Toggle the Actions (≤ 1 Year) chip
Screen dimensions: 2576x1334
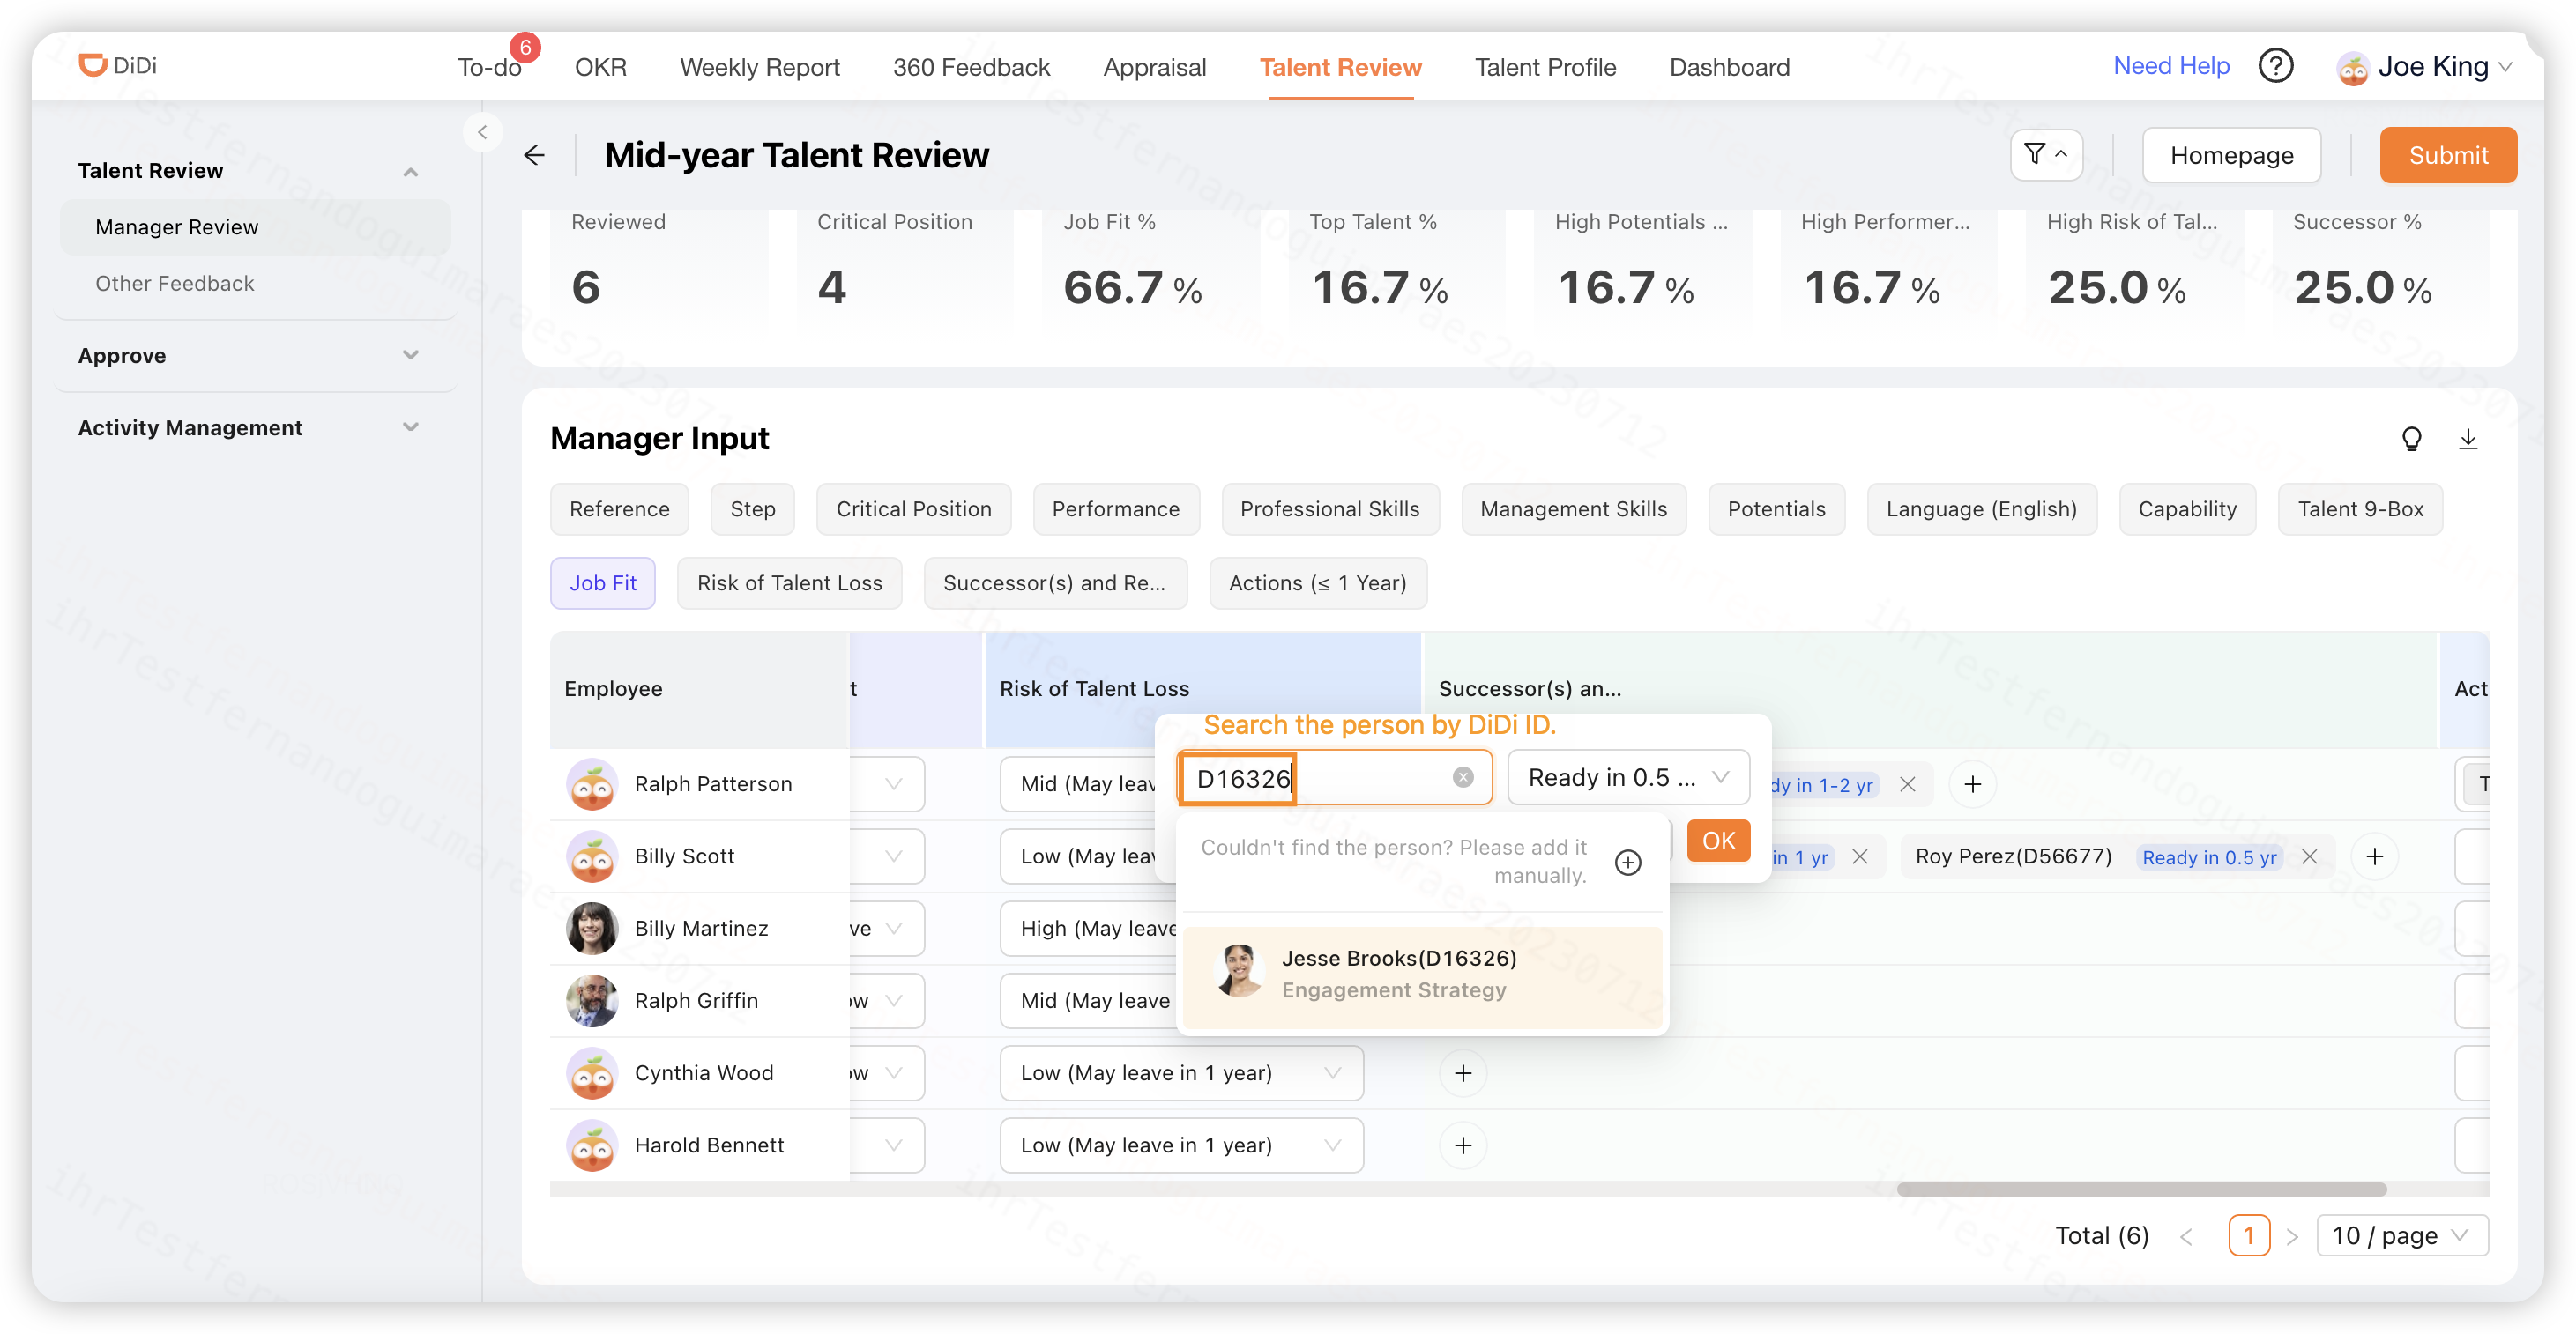(x=1317, y=582)
